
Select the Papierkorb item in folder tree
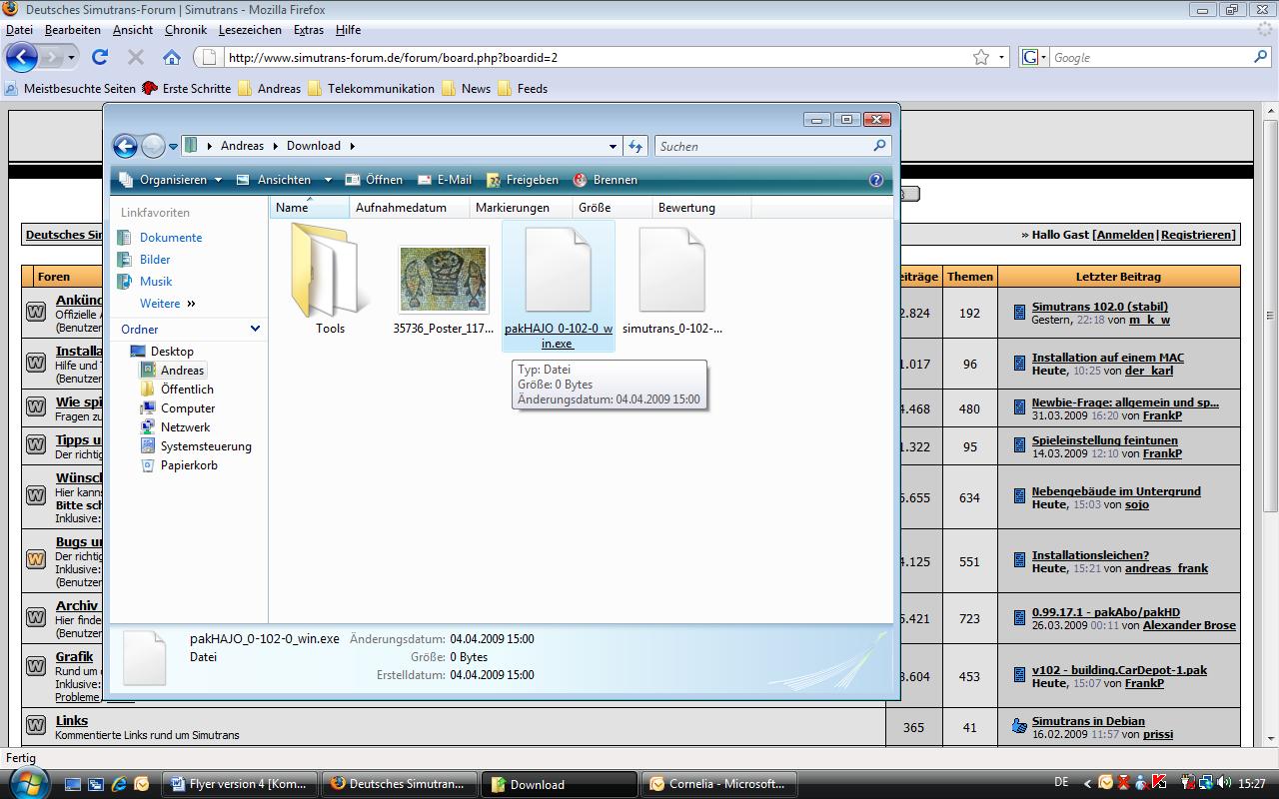click(x=188, y=465)
